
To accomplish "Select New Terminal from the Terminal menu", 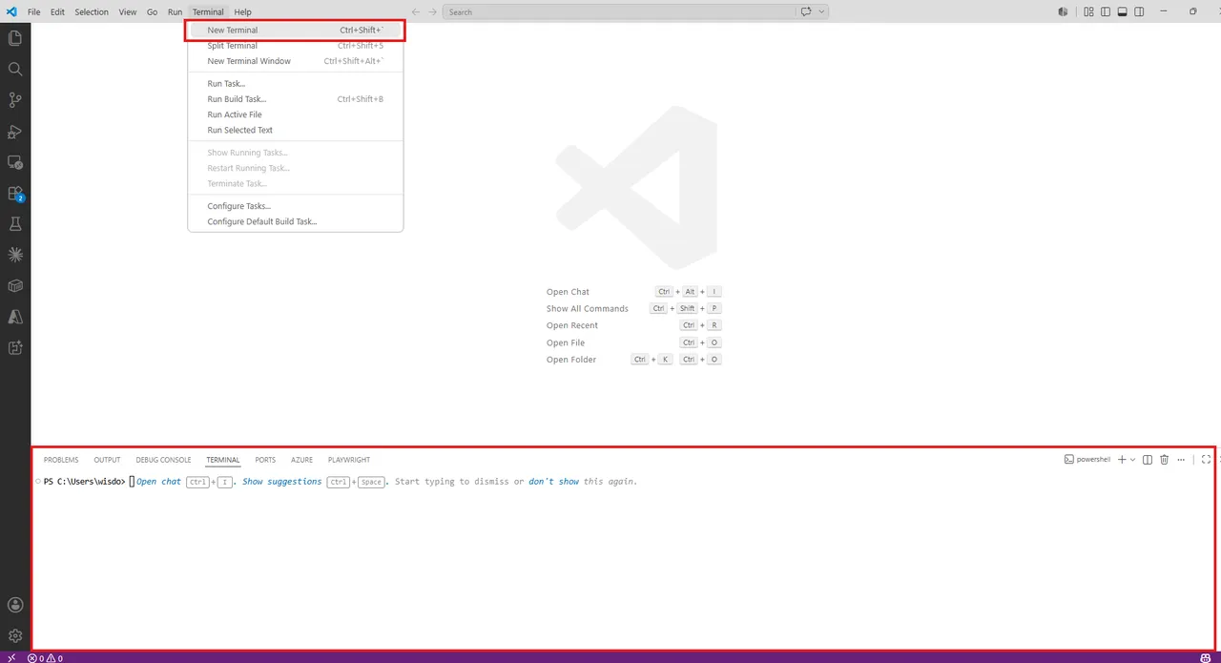I will (x=296, y=30).
